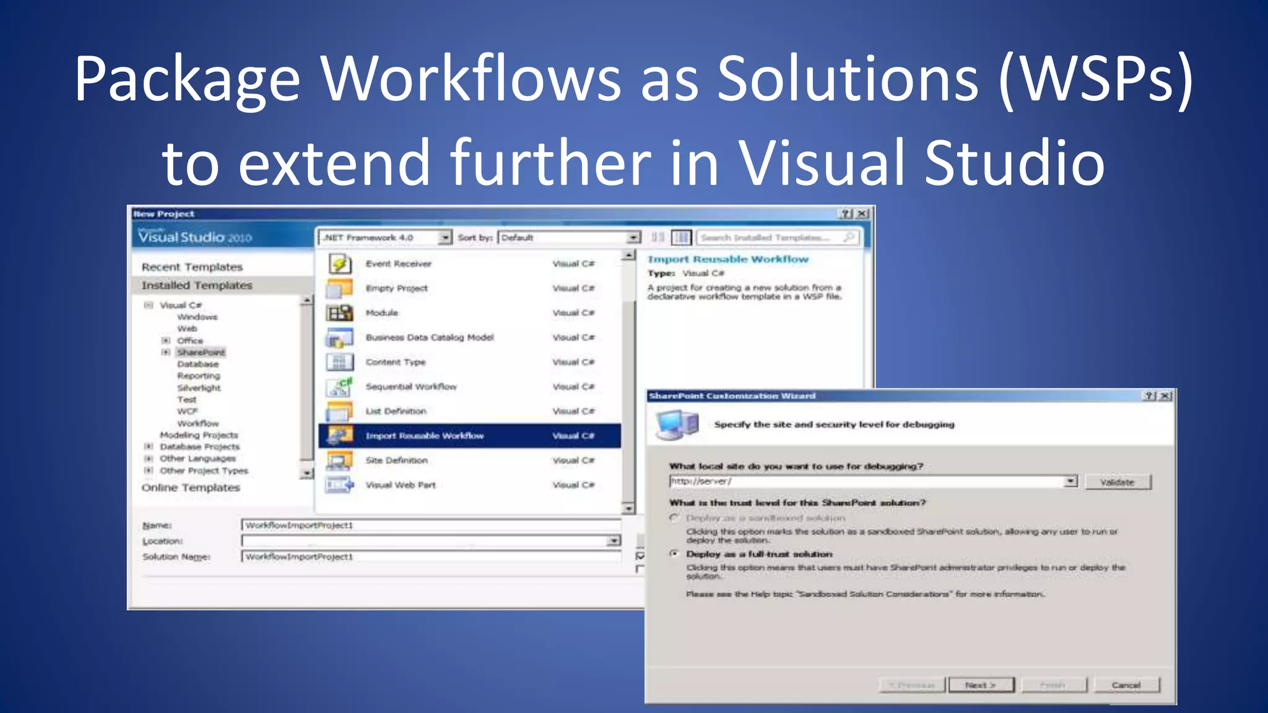Click the disabled Finish button
This screenshot has width=1268, height=713.
coord(1053,685)
